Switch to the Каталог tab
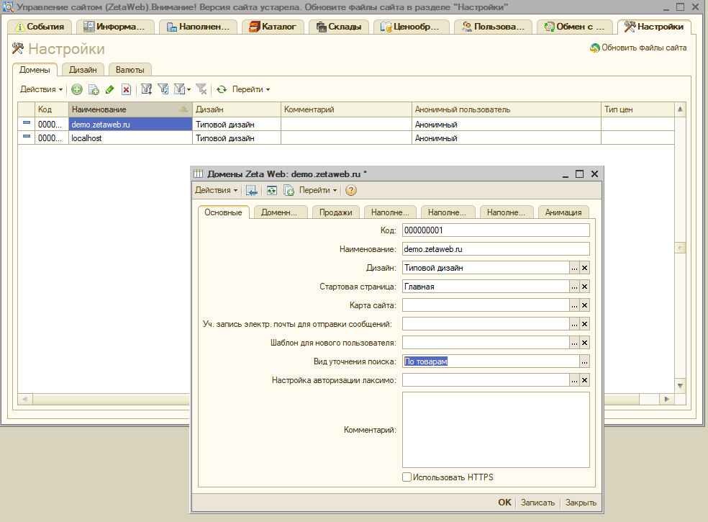Screen dimensions: 708x522 tap(273, 27)
